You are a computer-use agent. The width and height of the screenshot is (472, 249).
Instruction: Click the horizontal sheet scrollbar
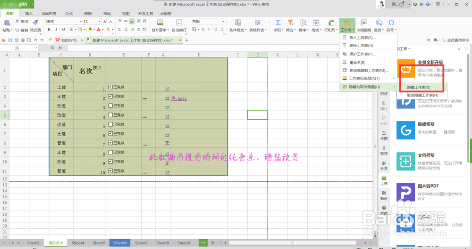293,242
